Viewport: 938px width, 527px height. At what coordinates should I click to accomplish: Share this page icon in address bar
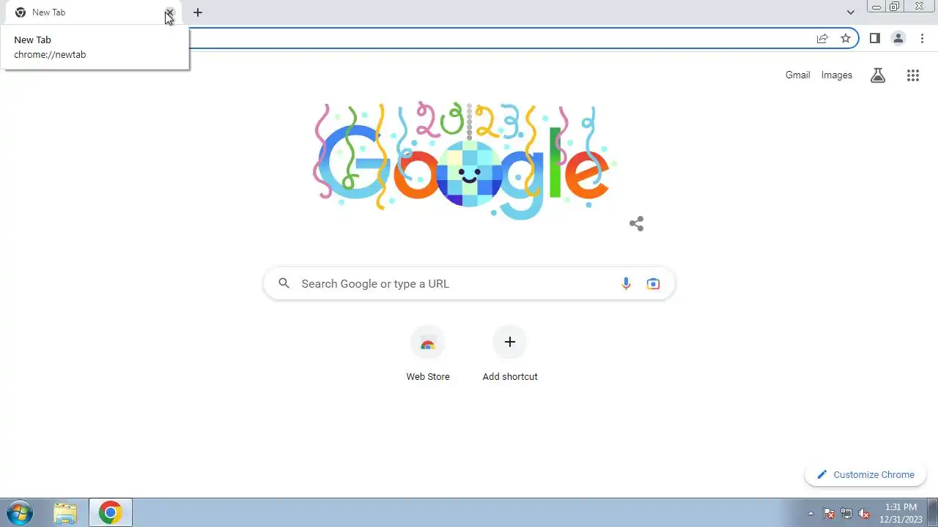click(822, 38)
